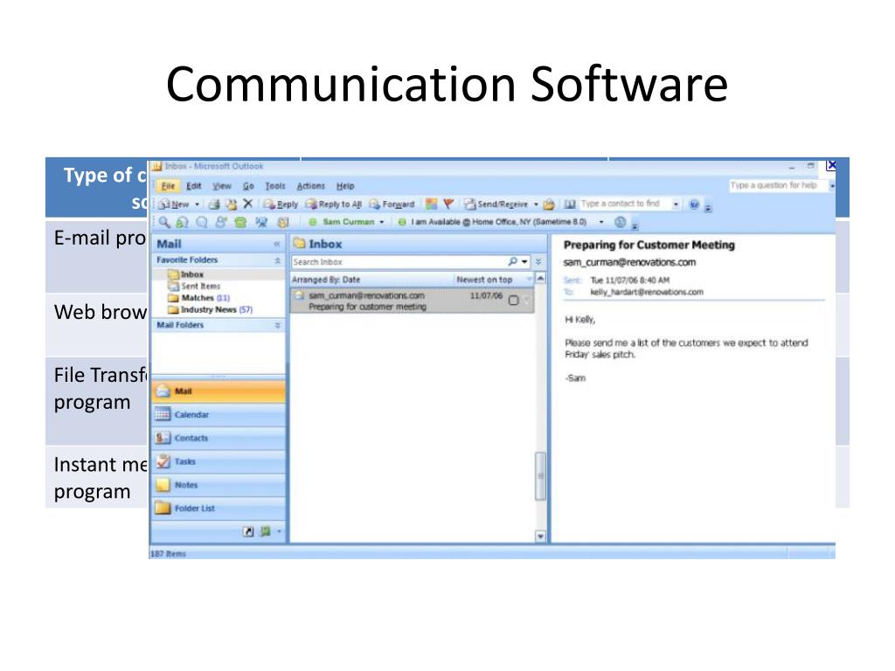Click the Sametime icon before Sam Curman
The width and height of the screenshot is (895, 671).
click(313, 222)
